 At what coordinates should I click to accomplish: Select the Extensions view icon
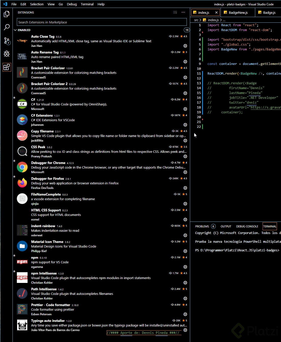7,67
